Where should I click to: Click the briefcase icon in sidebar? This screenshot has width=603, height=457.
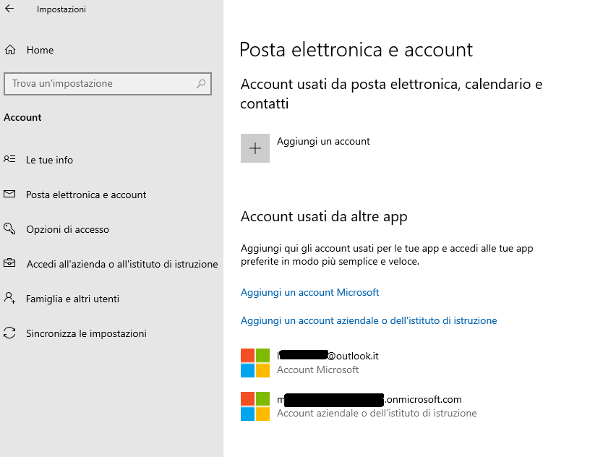point(9,263)
